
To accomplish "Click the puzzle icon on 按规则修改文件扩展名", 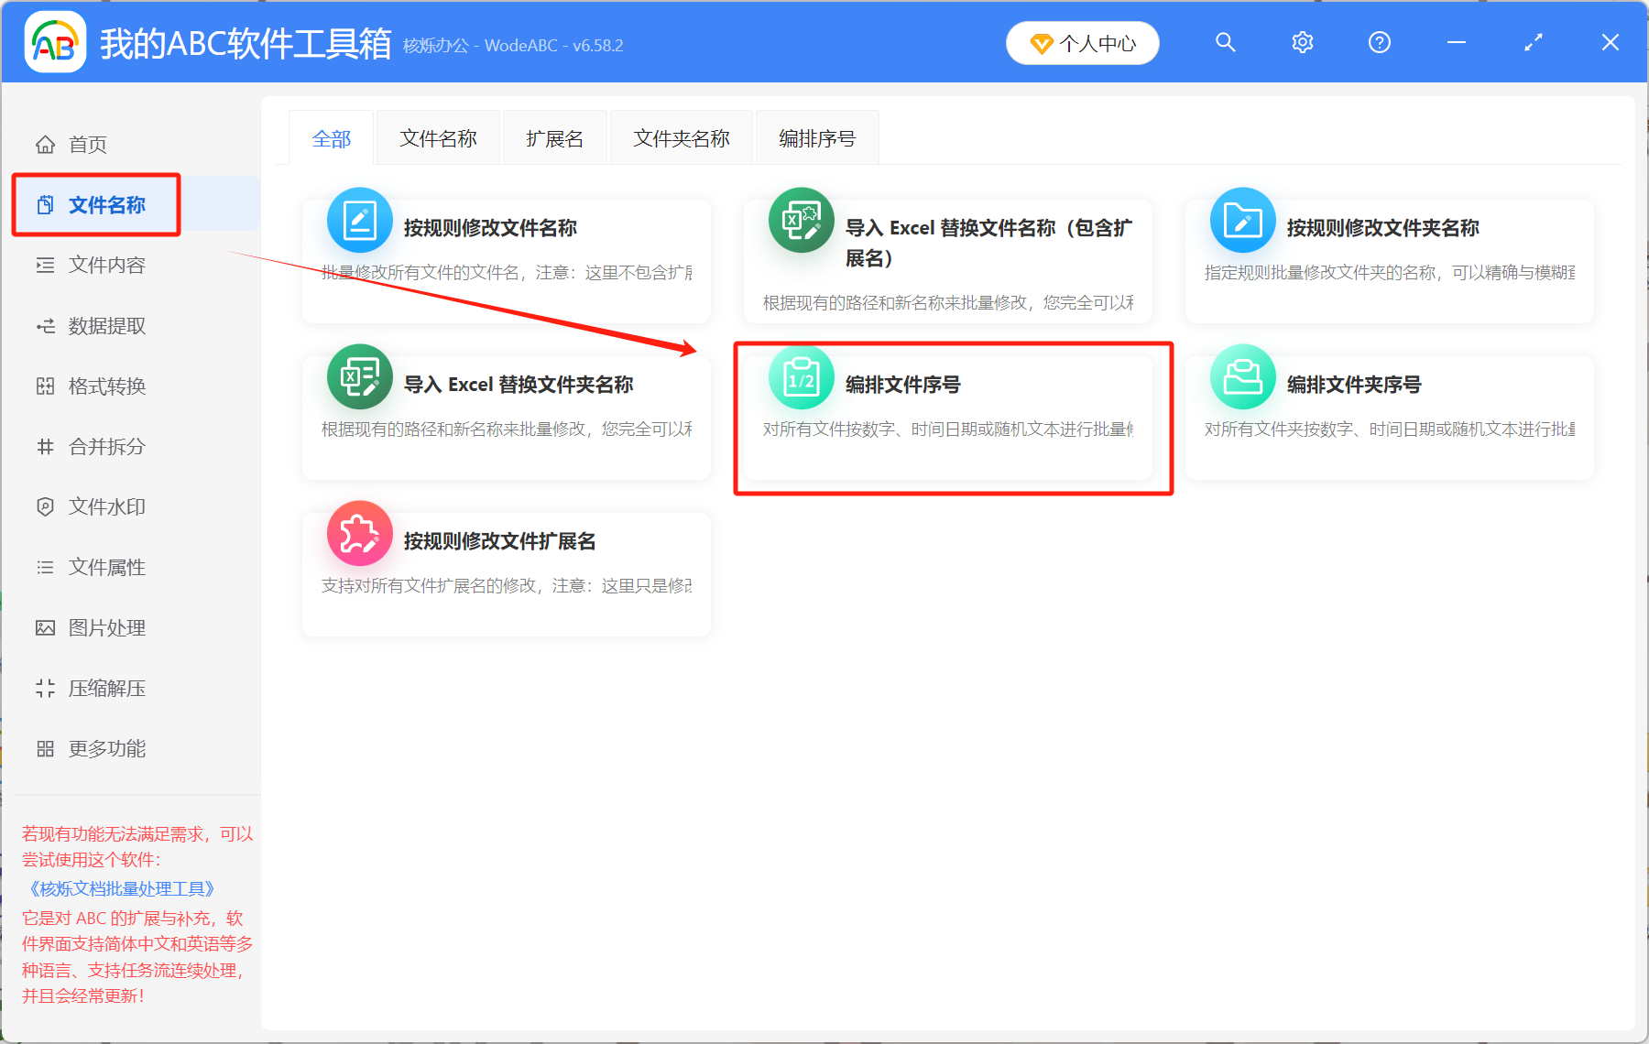I will click(359, 532).
